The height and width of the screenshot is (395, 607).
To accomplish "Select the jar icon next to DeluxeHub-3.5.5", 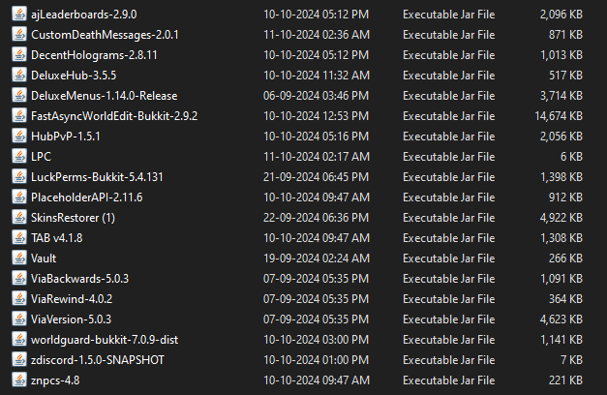I will (19, 76).
